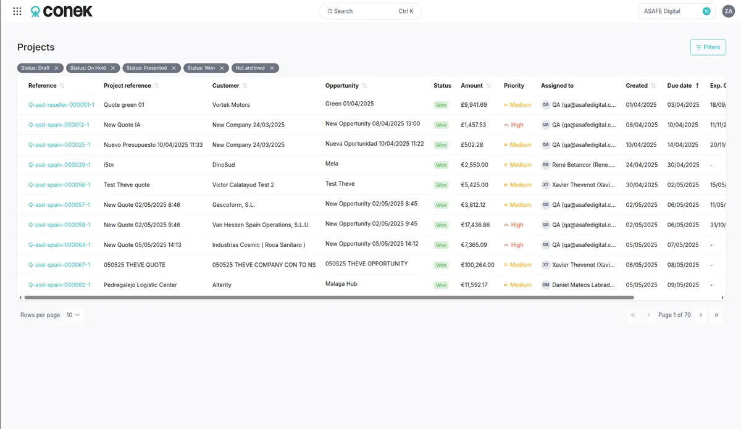741x429 pixels.
Task: Open project Q-asd-spain-000025-1
Action: click(x=59, y=145)
